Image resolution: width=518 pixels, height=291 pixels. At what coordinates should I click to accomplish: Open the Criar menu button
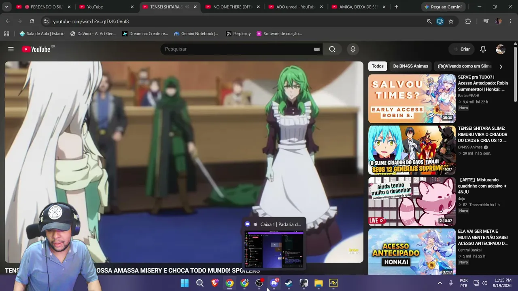(461, 49)
